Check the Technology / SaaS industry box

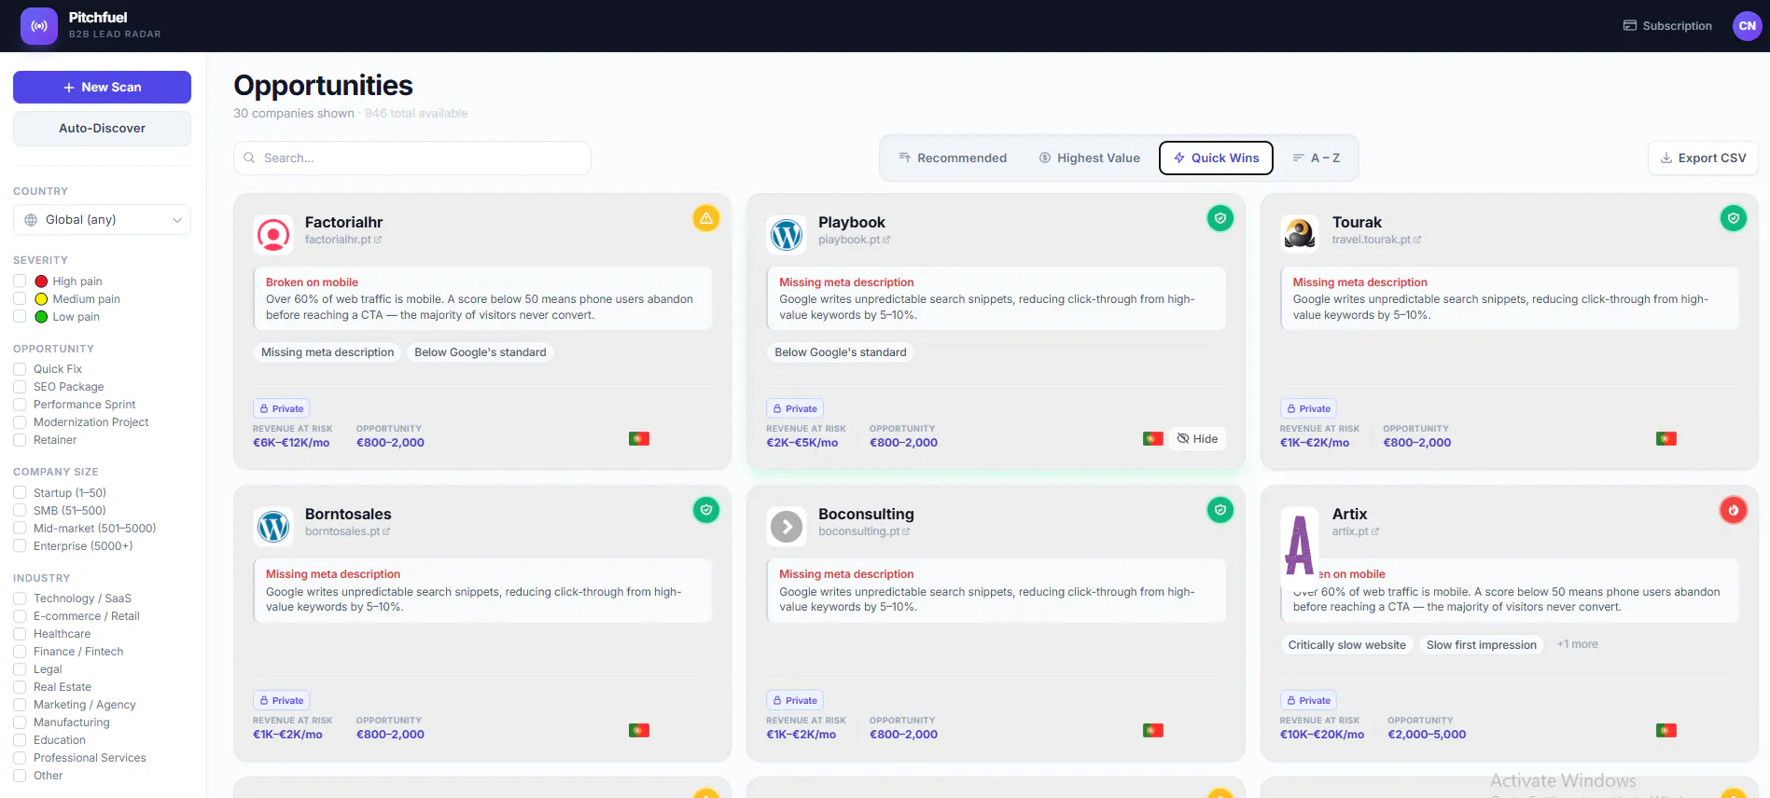[x=20, y=598]
